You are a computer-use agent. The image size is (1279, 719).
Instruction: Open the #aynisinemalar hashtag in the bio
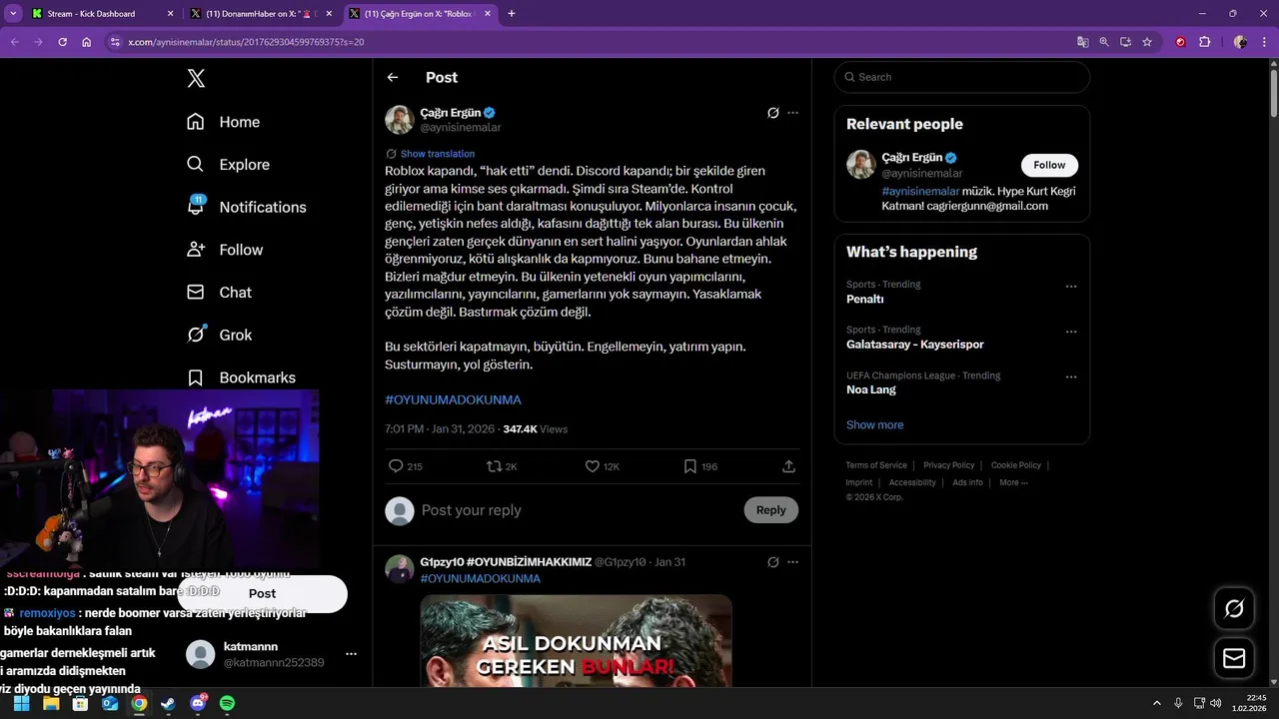(x=920, y=191)
